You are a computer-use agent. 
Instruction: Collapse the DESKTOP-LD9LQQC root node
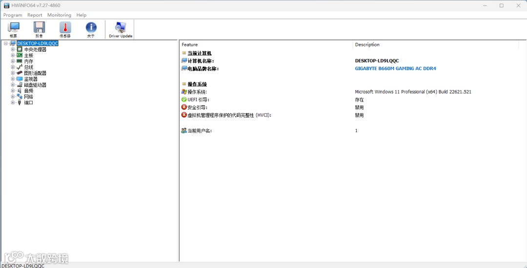point(6,43)
